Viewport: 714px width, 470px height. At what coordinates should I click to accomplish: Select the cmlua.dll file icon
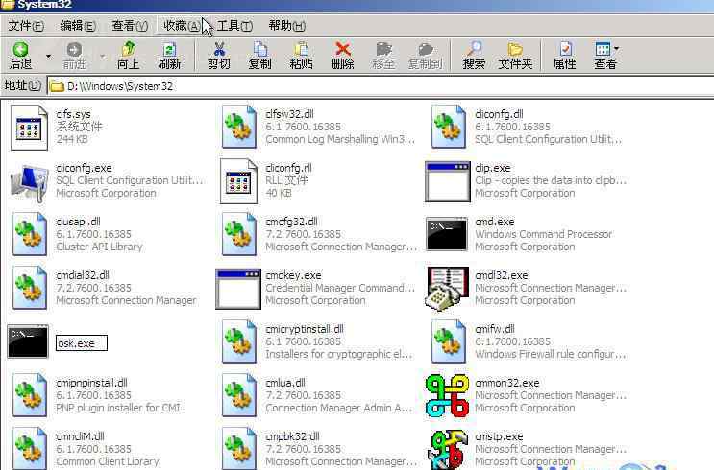coord(238,395)
